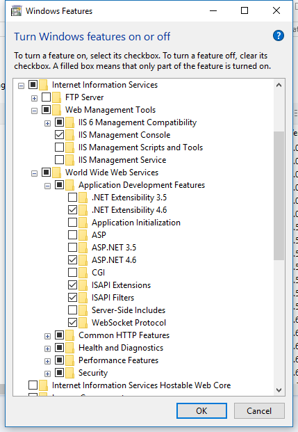Click the World Wide Web Services folder icon
The height and width of the screenshot is (432, 298).
pyautogui.click(x=56, y=173)
